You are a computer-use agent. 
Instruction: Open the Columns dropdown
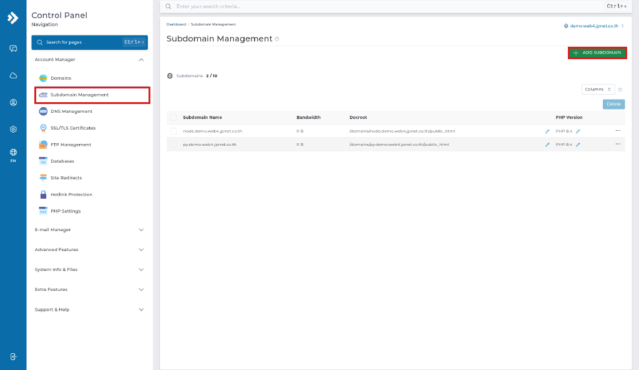(x=598, y=90)
